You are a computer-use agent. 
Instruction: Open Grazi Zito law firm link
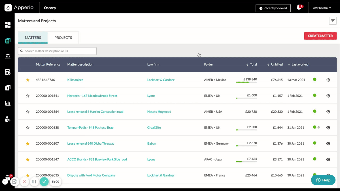154,128
